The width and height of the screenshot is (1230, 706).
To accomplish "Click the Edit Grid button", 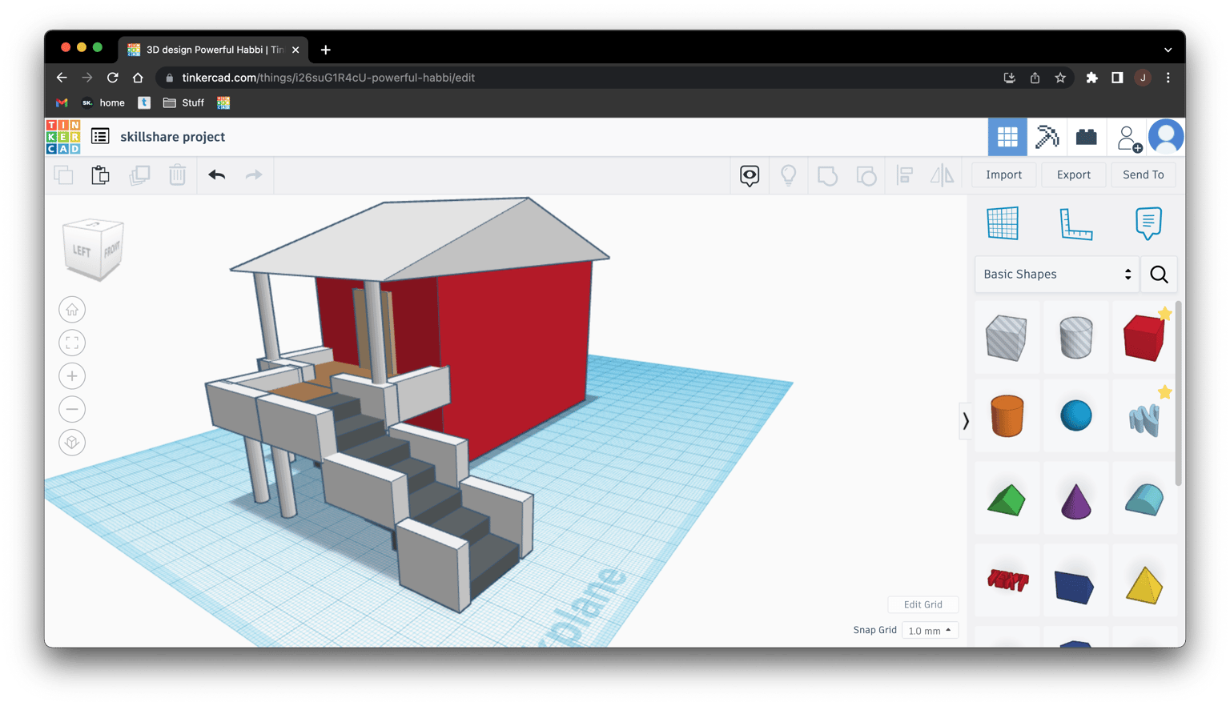I will pos(922,604).
